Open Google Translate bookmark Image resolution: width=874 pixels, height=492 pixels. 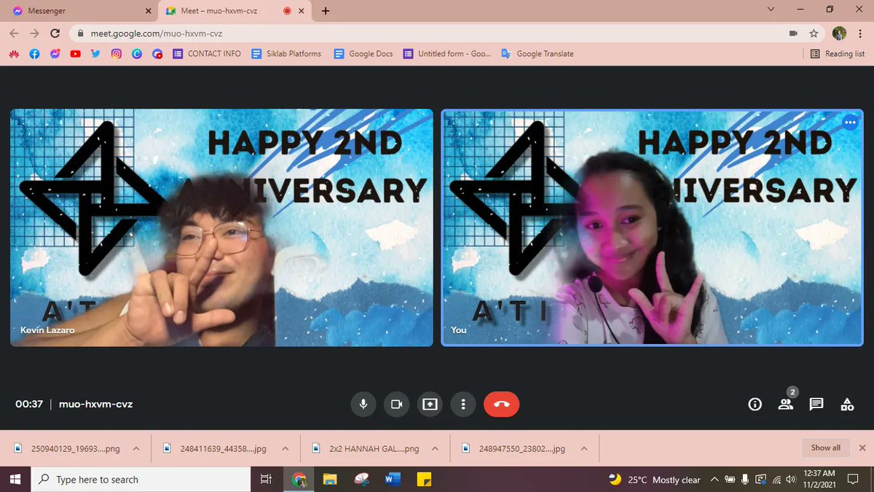[538, 53]
